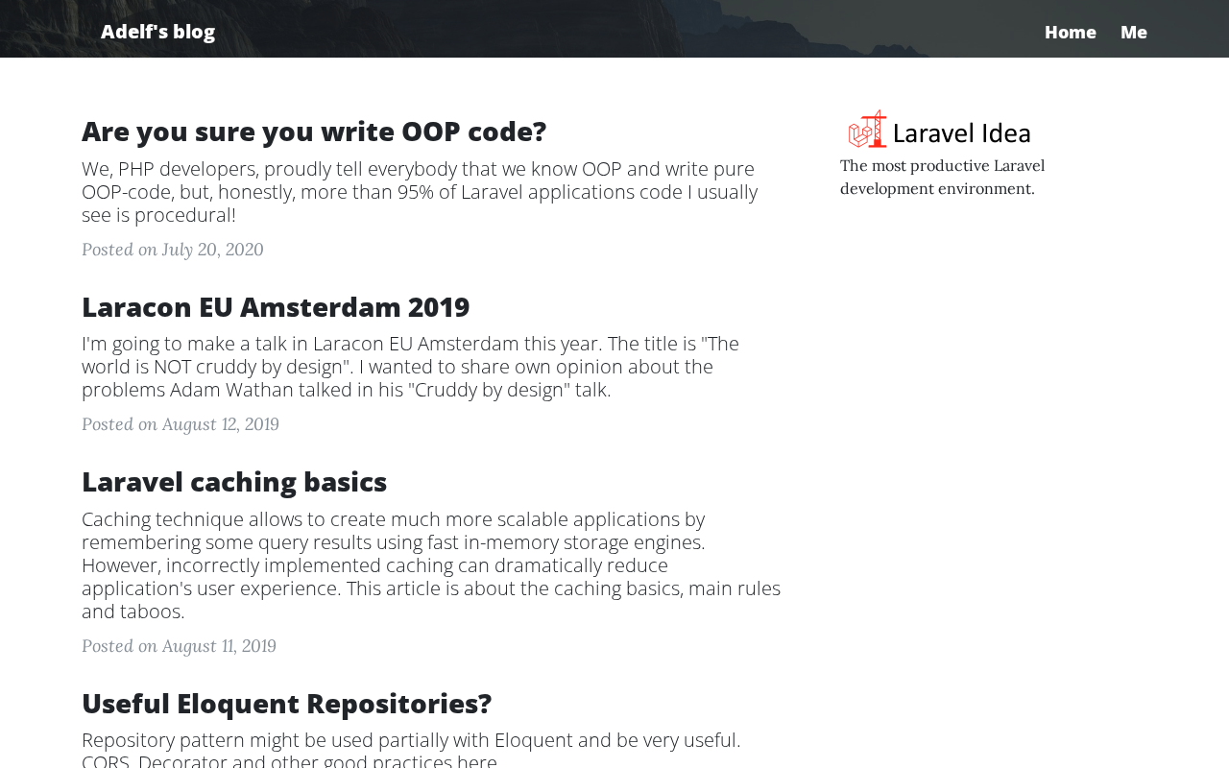Go to the Home page

pos(1070,32)
